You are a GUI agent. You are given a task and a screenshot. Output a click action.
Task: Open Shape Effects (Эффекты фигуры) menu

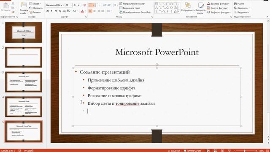[219, 12]
